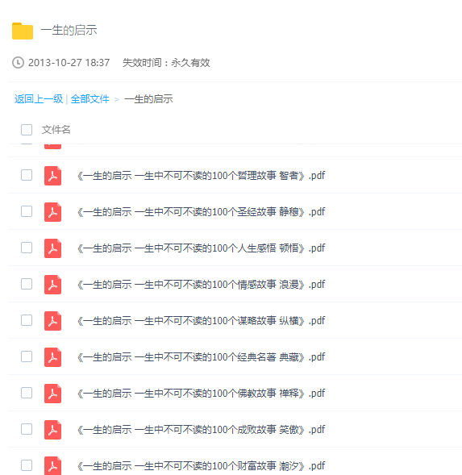
Task: Click the 一生的启示 breadcrumb entry
Action: point(148,99)
